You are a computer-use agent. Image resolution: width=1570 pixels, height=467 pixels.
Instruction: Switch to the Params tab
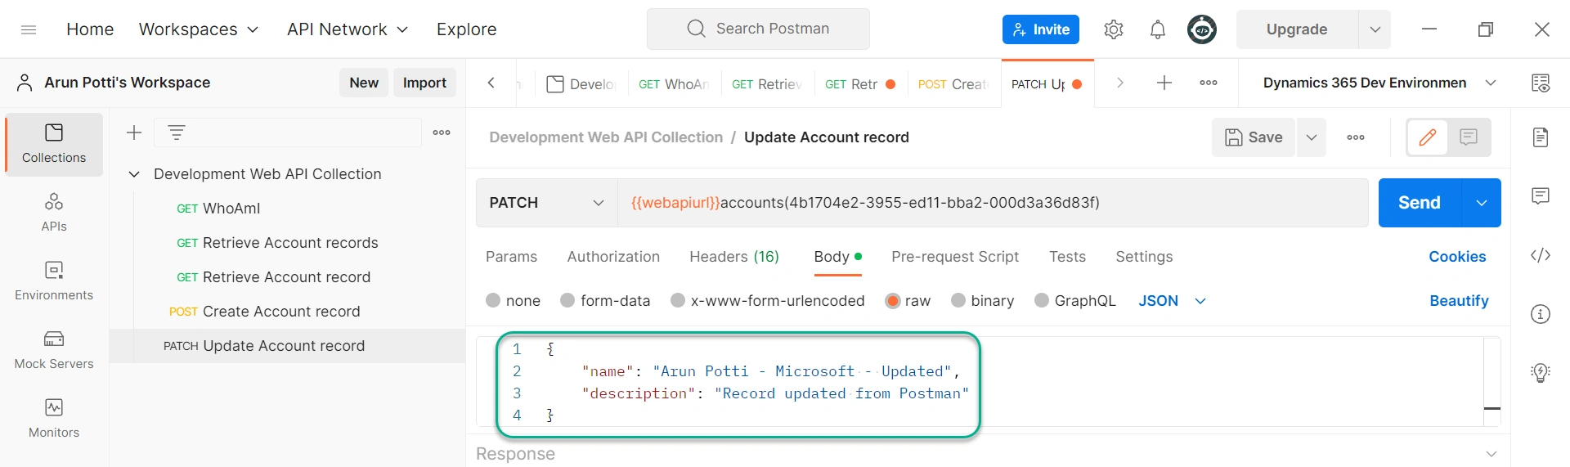point(511,257)
